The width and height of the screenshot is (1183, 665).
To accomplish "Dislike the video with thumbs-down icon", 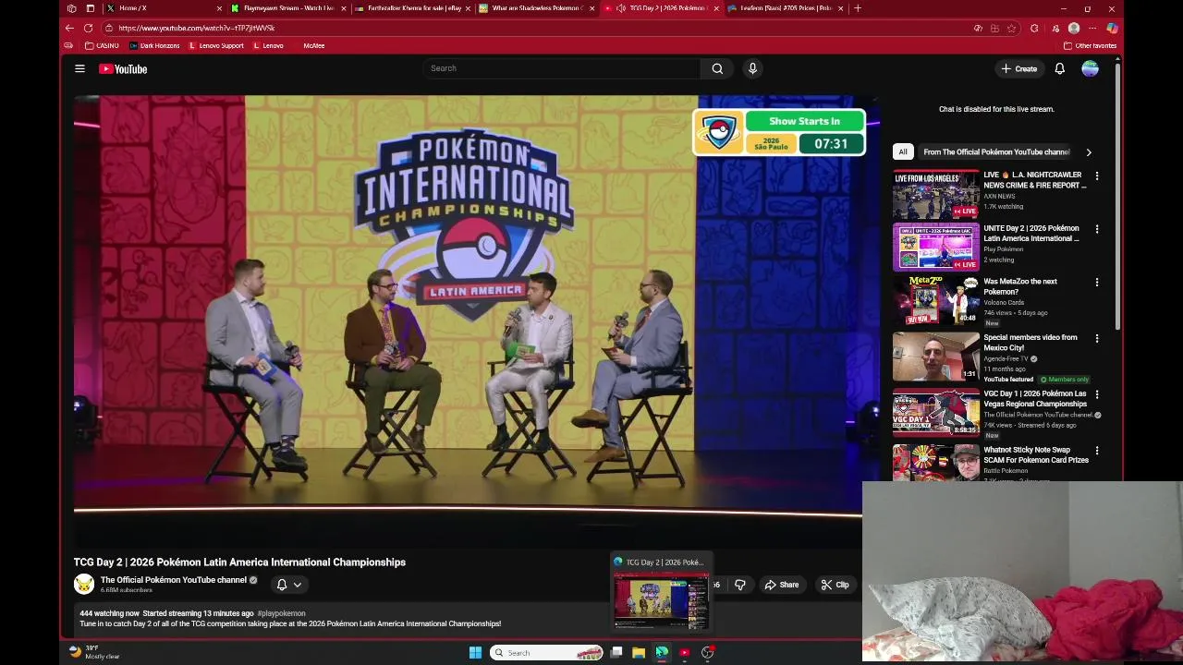I will point(739,585).
